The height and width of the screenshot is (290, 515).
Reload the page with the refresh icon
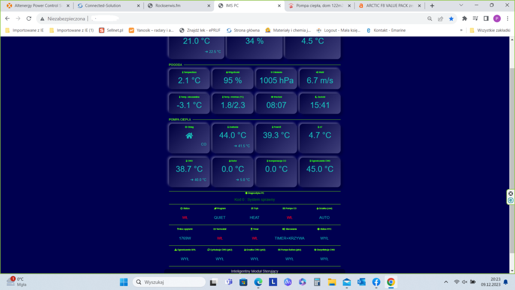click(x=29, y=18)
